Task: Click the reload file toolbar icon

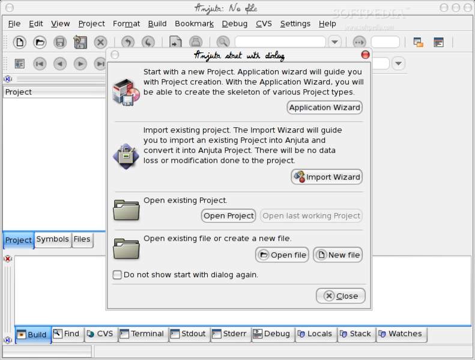Action: [175, 42]
